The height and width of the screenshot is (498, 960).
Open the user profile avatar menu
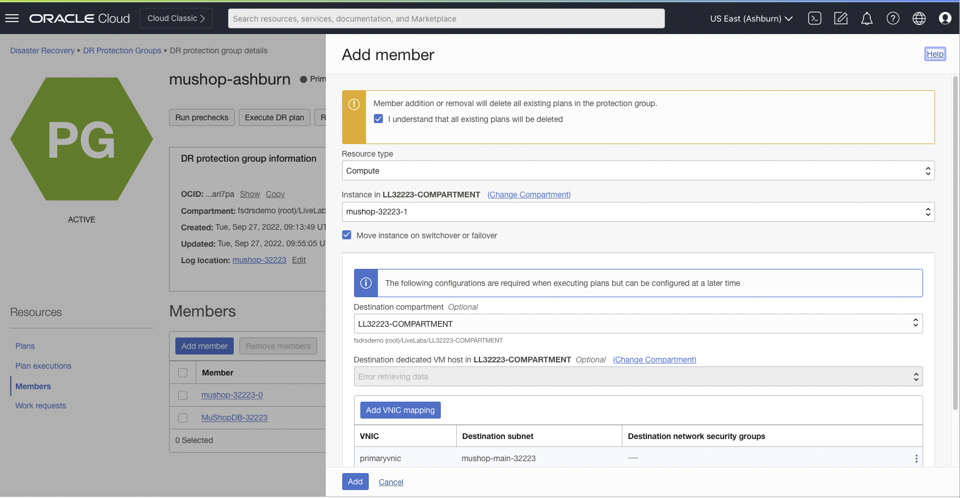click(945, 18)
